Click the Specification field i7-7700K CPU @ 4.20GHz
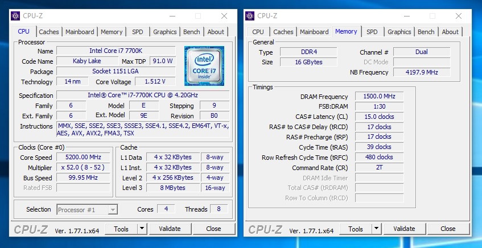Screen dimensions: 482x248 (143, 95)
